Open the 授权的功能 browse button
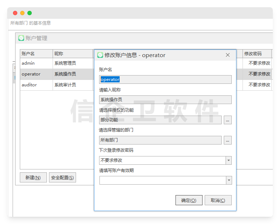 click(227, 120)
